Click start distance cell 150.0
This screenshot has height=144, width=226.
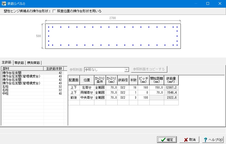click(157, 88)
